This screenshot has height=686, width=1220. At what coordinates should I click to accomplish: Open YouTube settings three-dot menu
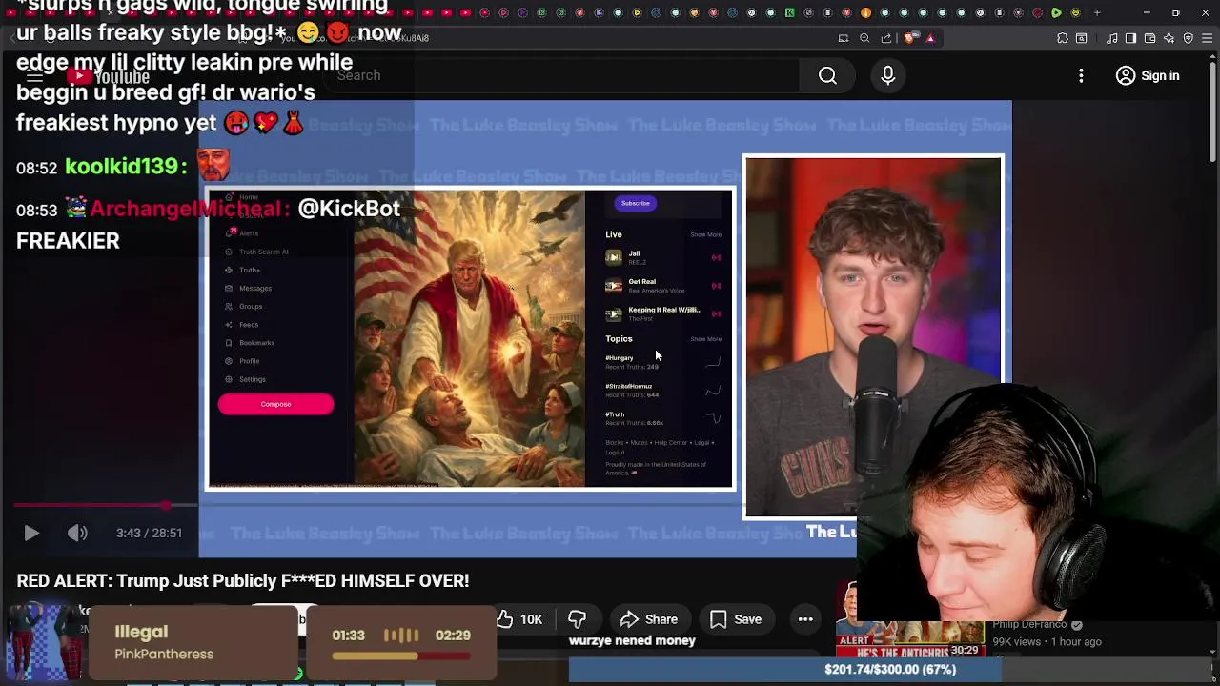pos(1081,75)
